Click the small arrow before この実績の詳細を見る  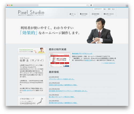[102, 63]
